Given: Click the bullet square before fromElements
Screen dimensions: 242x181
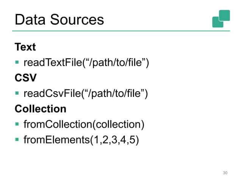Looking at the screenshot, I should pyautogui.click(x=17, y=140).
